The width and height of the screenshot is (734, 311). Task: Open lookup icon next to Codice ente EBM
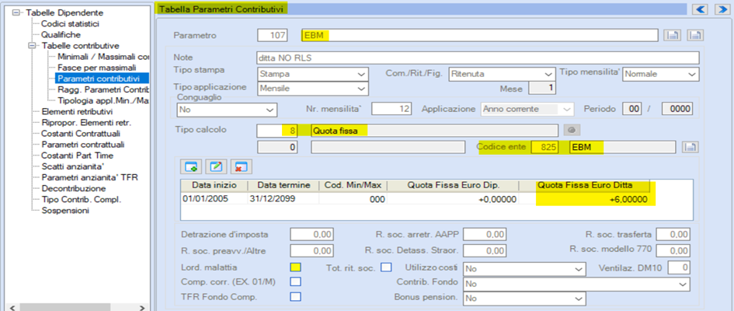(691, 148)
